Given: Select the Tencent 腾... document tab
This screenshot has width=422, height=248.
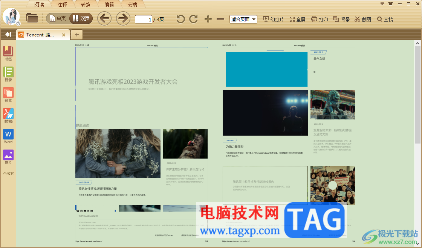Looking at the screenshot, I should [40, 35].
